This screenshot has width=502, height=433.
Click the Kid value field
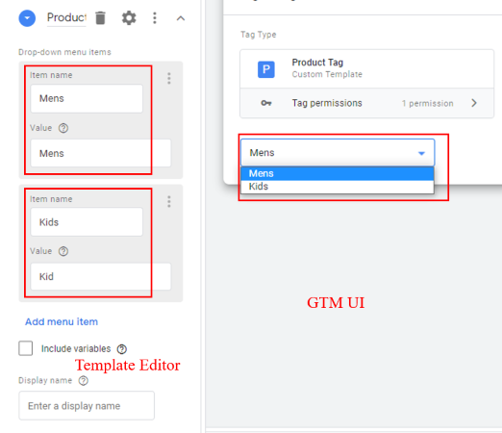[101, 276]
